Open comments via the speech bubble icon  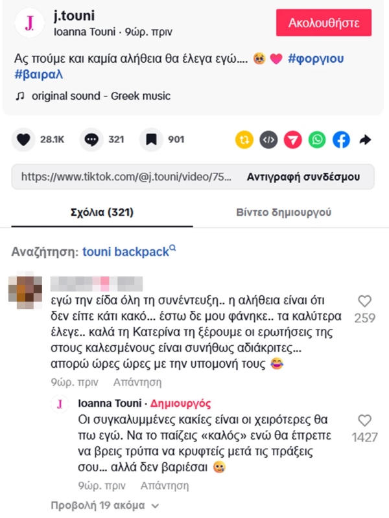click(x=92, y=139)
